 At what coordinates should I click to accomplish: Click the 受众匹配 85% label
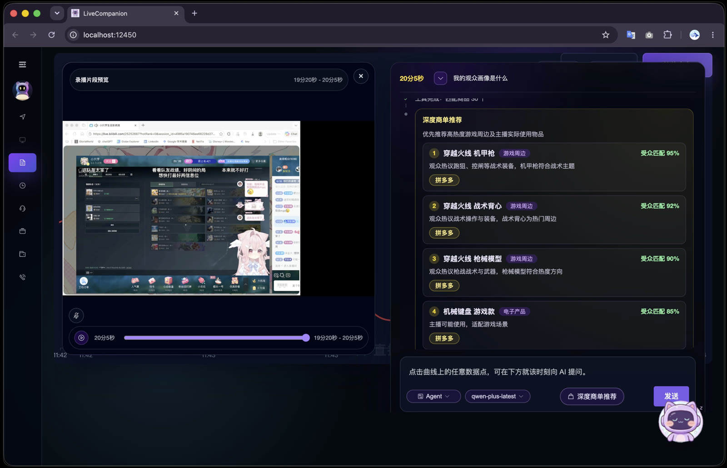click(660, 311)
